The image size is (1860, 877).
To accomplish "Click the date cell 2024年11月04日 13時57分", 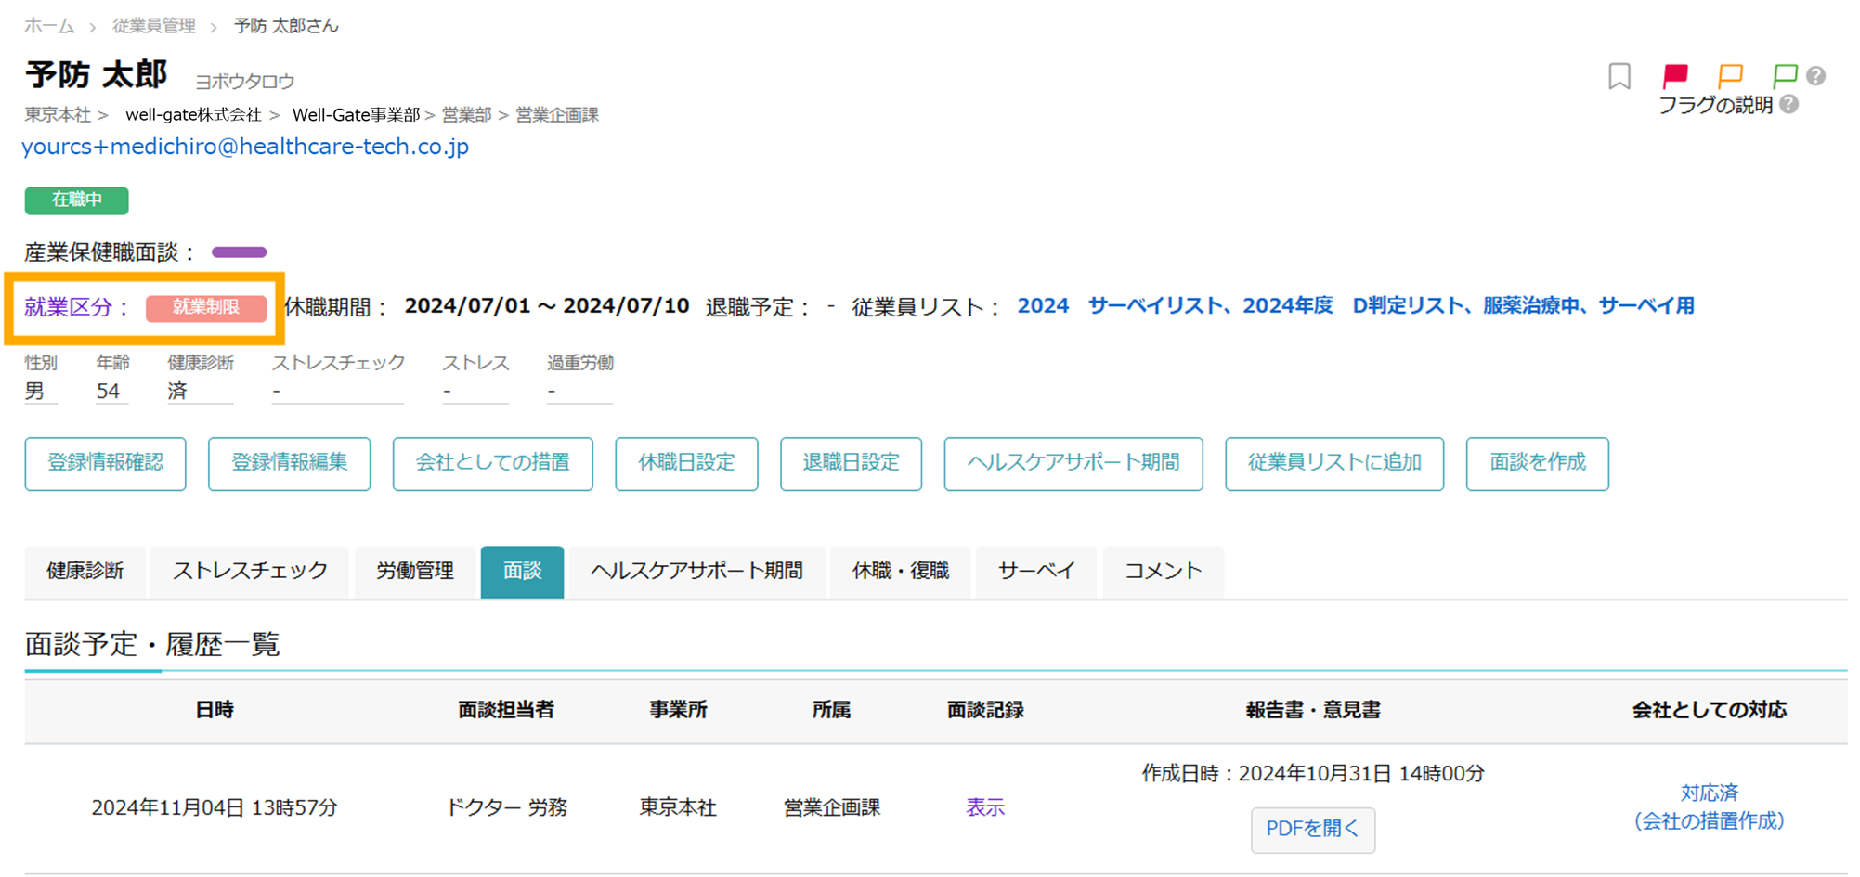I will coord(215,808).
